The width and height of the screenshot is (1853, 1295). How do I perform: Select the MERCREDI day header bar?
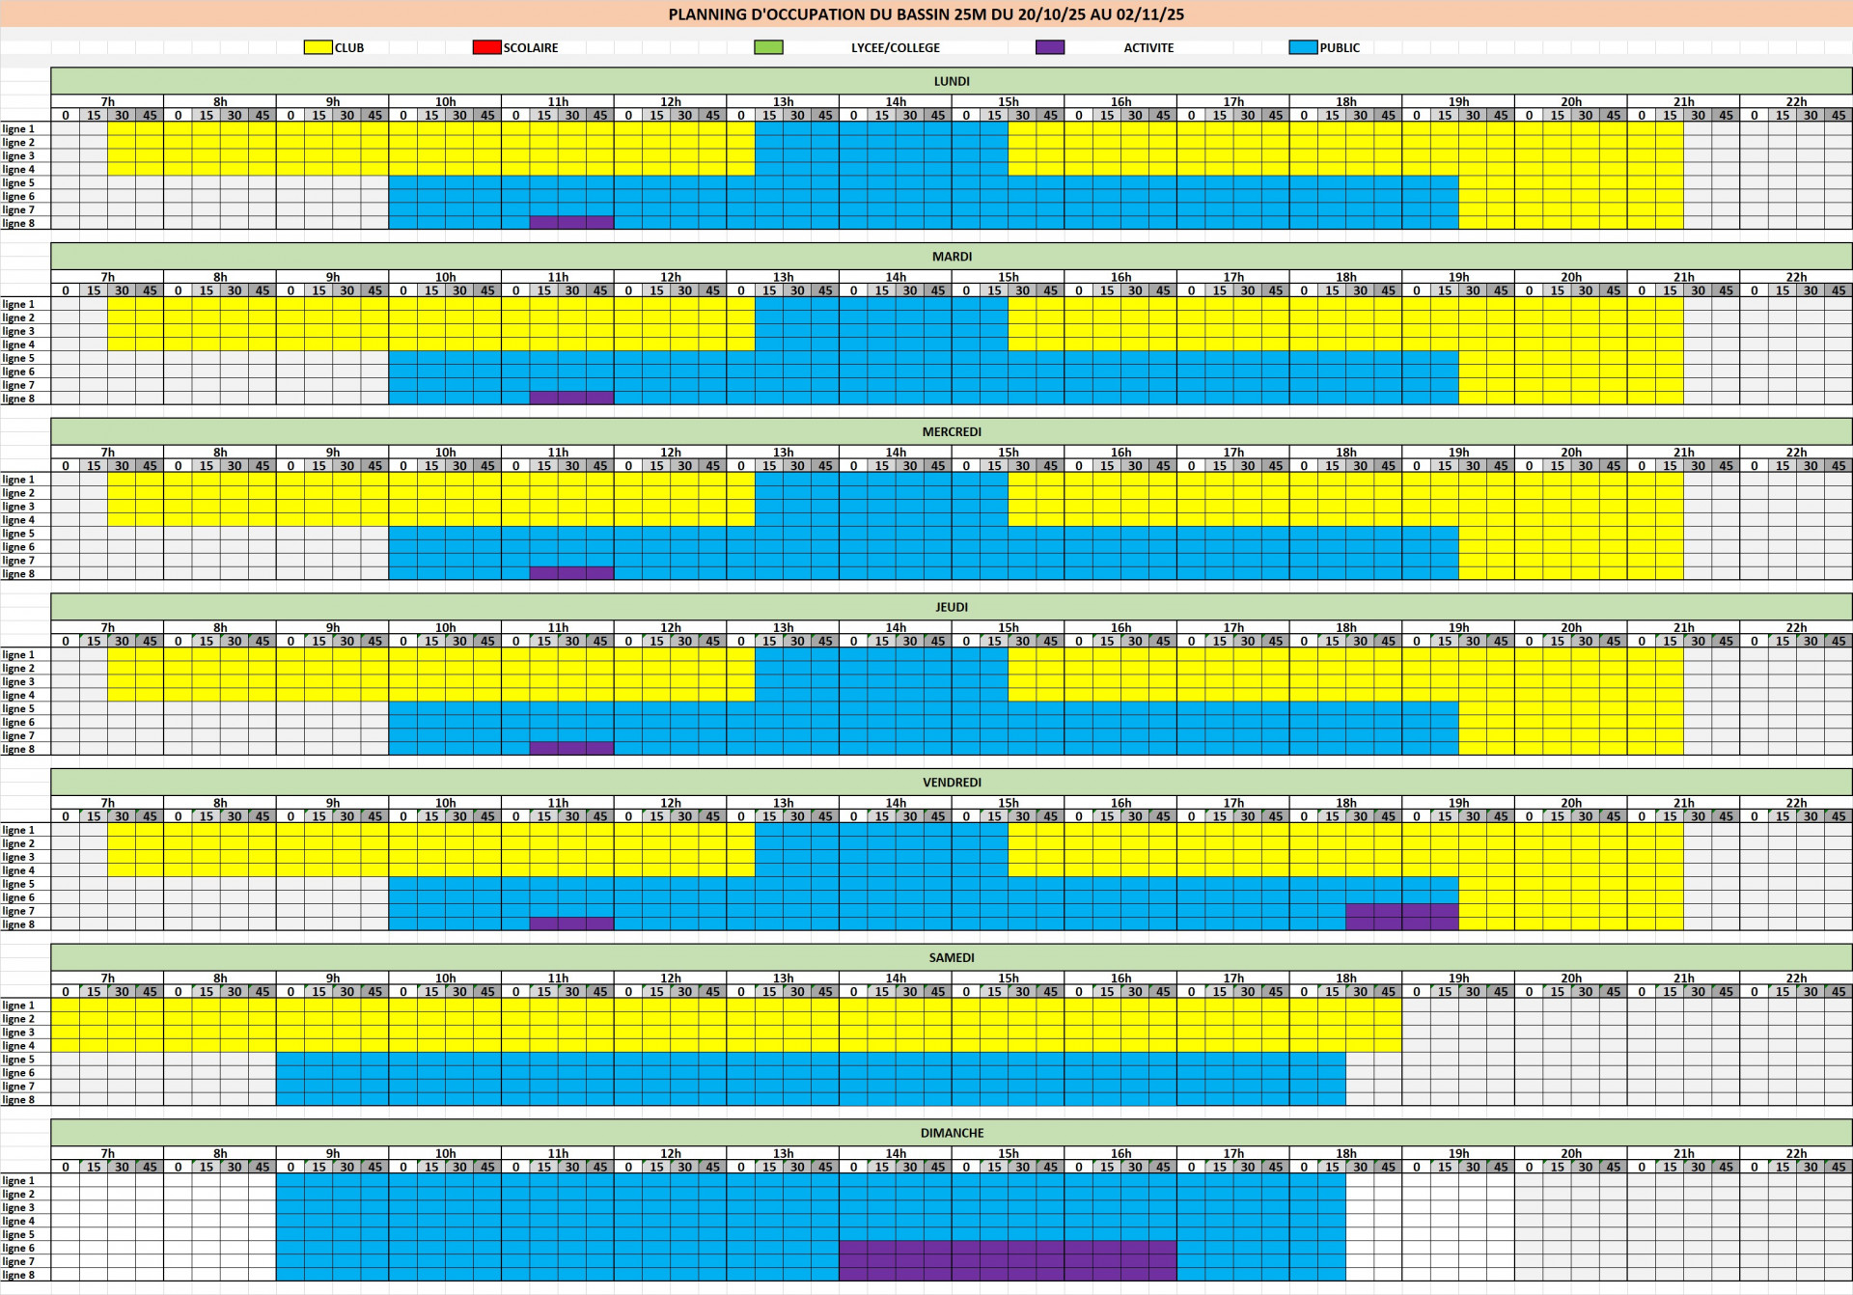(x=951, y=431)
